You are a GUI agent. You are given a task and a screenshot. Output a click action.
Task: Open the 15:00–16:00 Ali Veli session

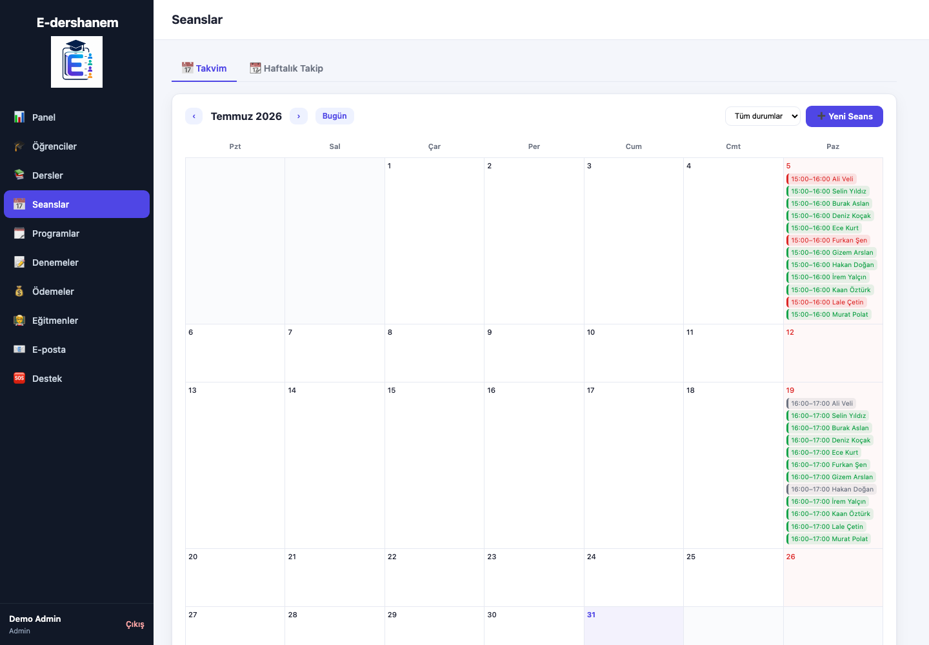(x=821, y=179)
